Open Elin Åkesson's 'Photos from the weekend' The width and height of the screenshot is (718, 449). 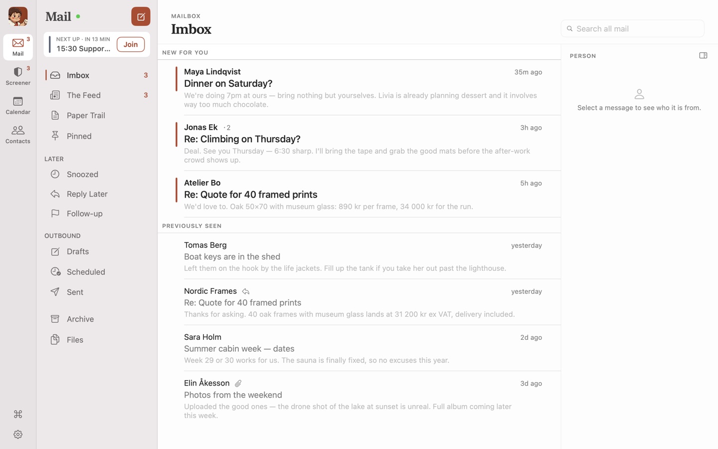(359, 399)
